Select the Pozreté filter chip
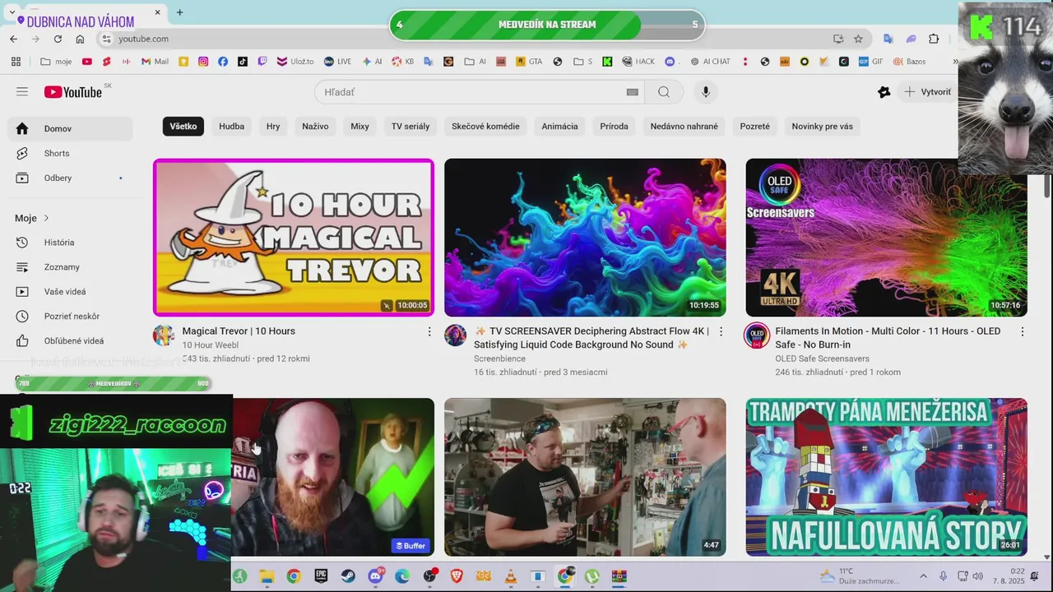The image size is (1053, 592). [x=754, y=127]
